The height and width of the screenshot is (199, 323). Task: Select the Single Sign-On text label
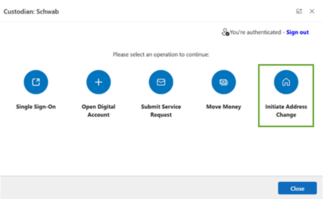(36, 107)
